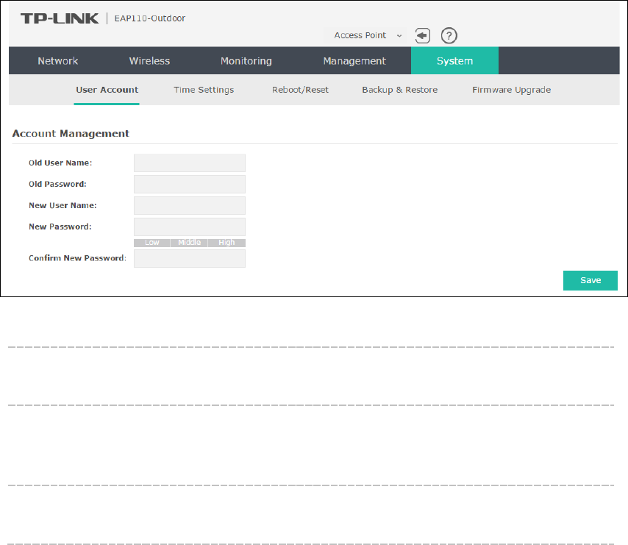Focus the Old Password field
Viewport: 628px width, 545px height.
point(189,184)
